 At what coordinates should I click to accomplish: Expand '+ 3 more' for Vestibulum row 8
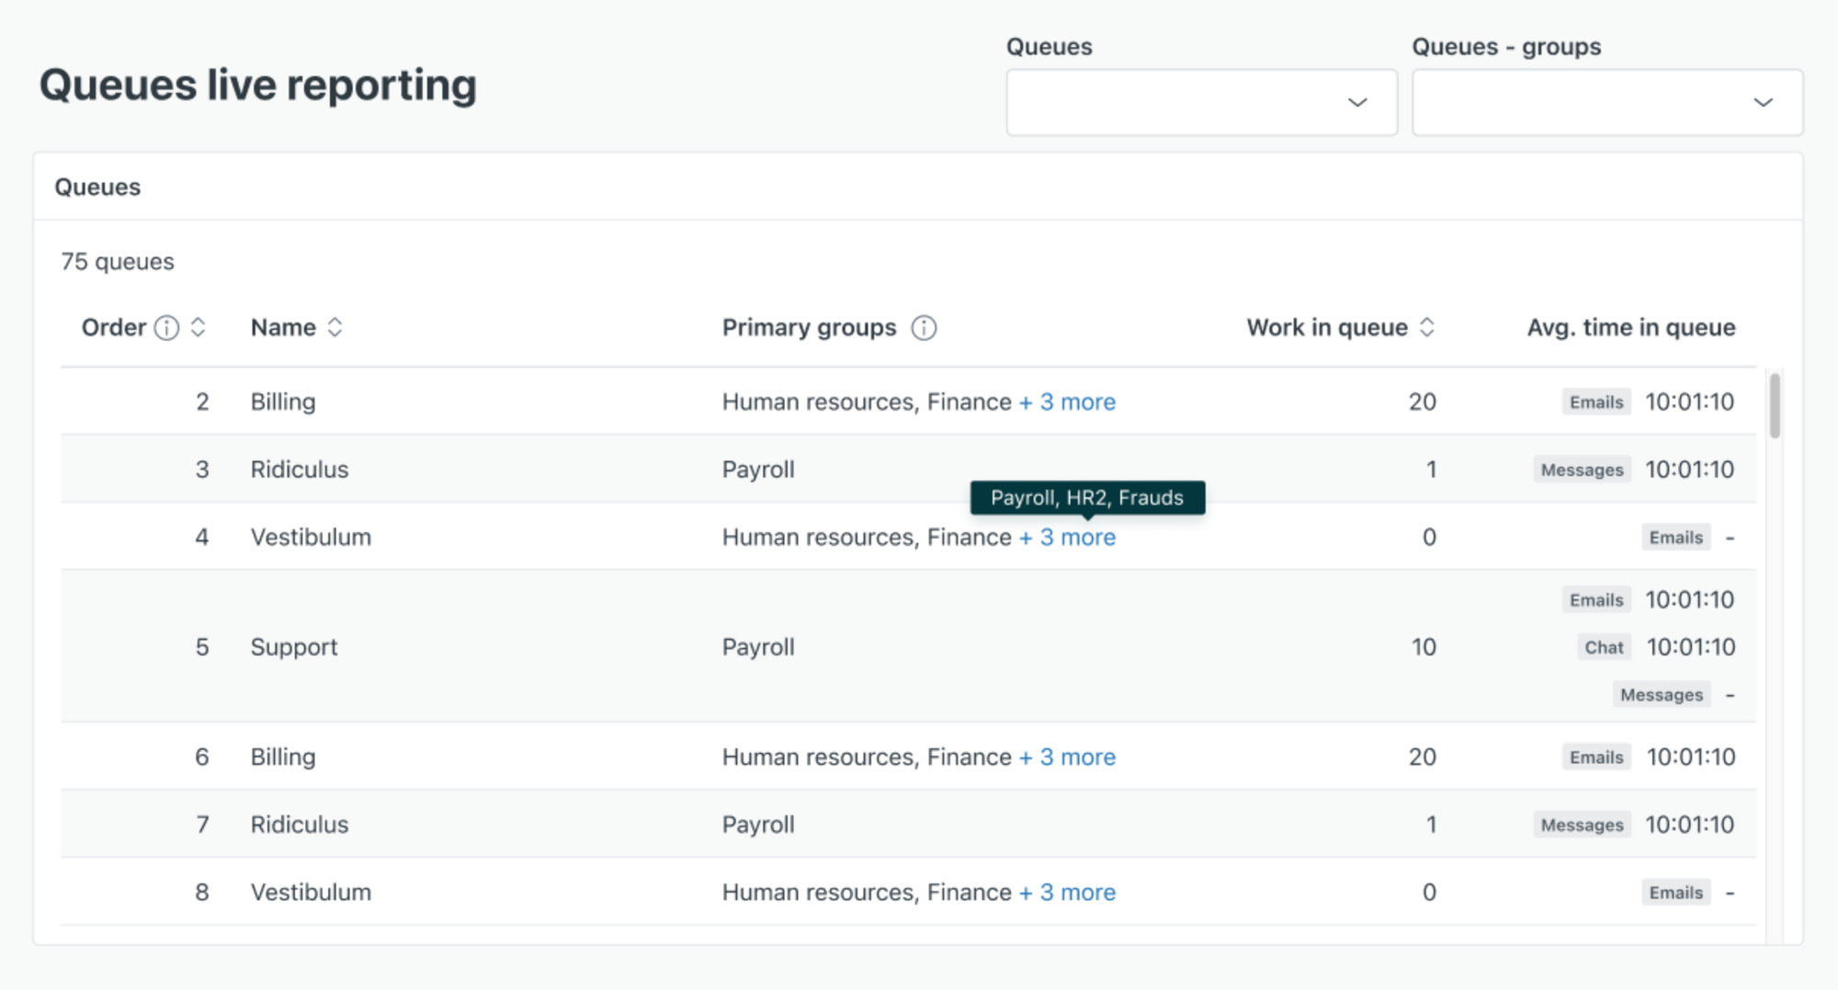pyautogui.click(x=1067, y=893)
